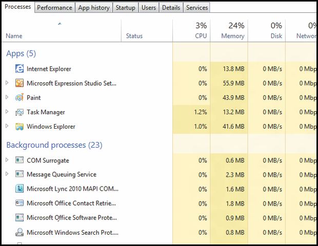Screen dimensions: 318x246
Task: Switch to the Users tab
Action: tap(149, 8)
